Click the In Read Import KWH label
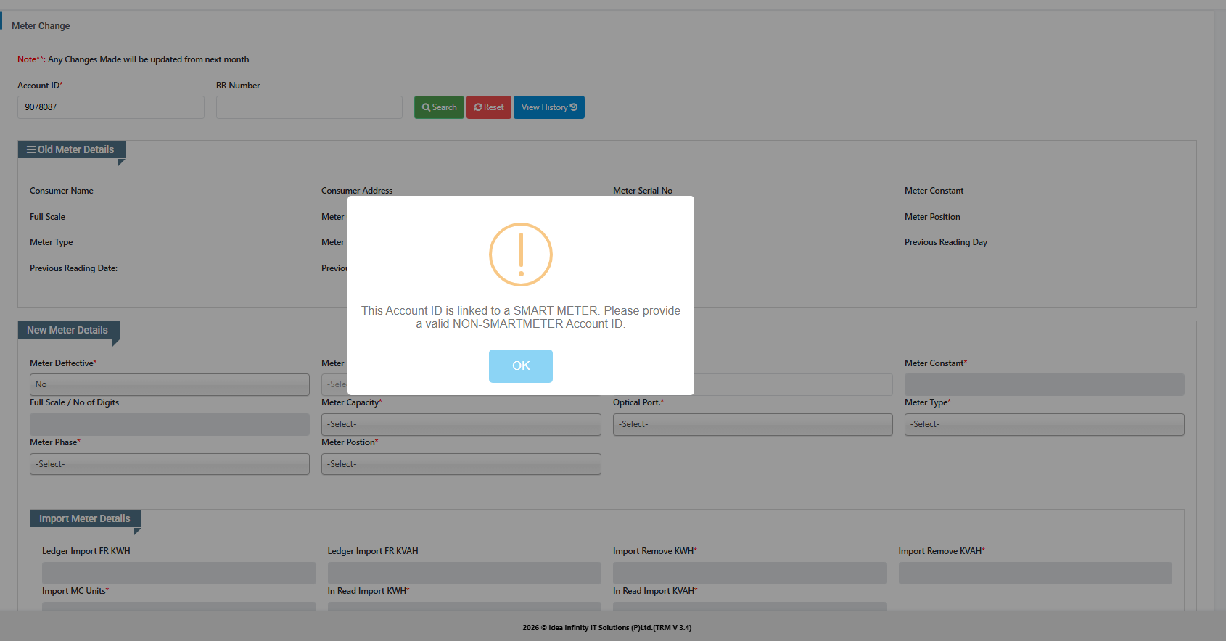The height and width of the screenshot is (641, 1226). [x=369, y=591]
